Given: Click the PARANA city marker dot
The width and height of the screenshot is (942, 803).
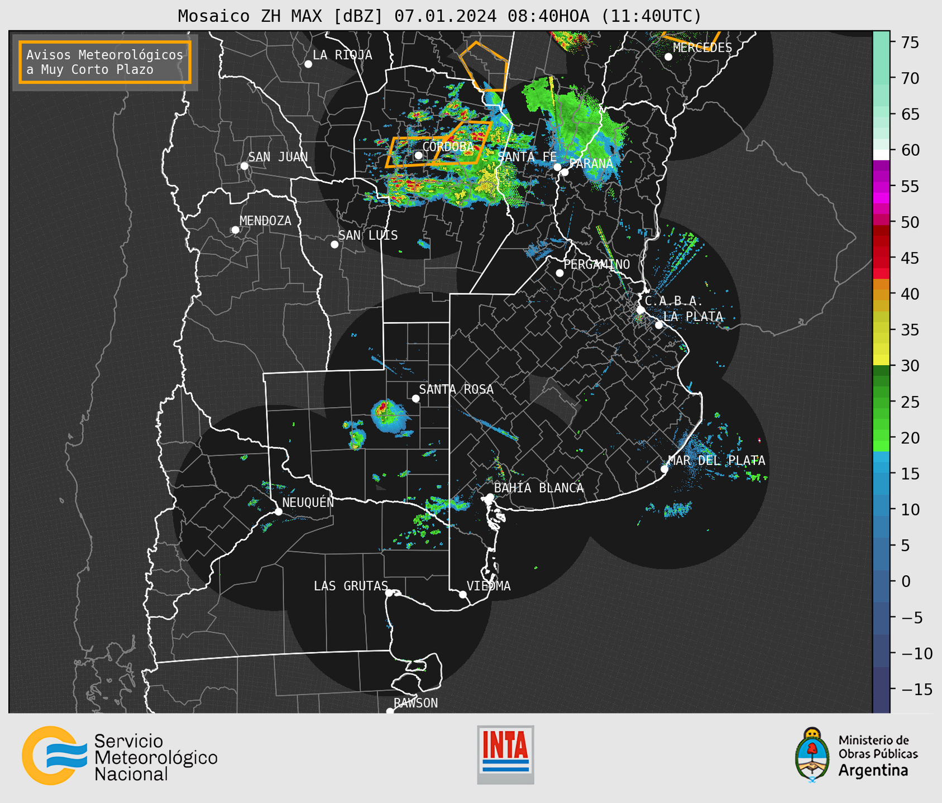Looking at the screenshot, I should pos(565,172).
